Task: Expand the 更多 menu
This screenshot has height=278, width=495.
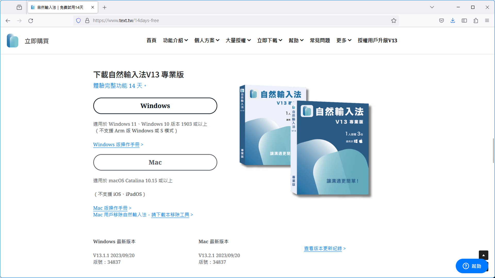Action: tap(344, 40)
